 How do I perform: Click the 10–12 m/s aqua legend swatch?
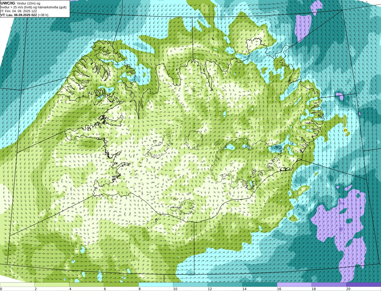pyautogui.click(x=190, y=284)
